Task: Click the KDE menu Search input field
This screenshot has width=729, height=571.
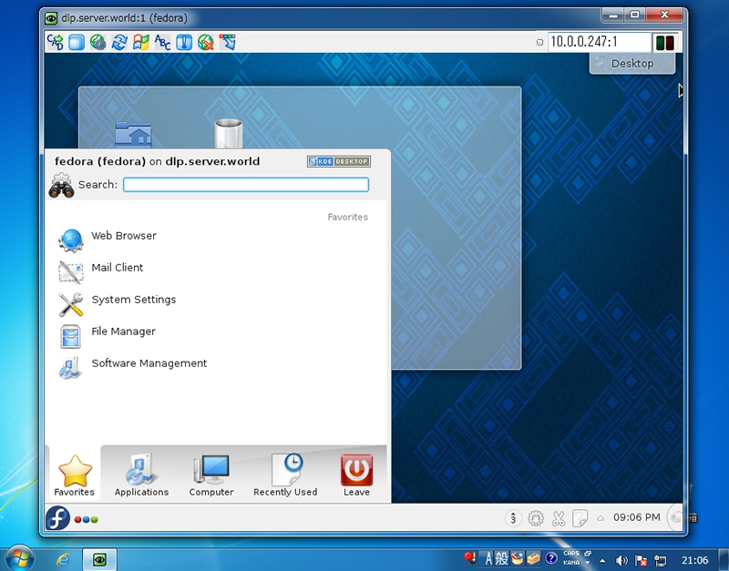Action: 246,185
